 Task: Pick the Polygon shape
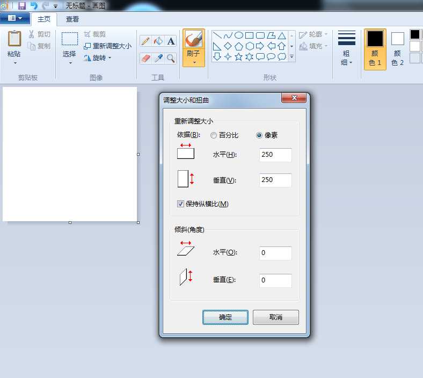(x=271, y=35)
